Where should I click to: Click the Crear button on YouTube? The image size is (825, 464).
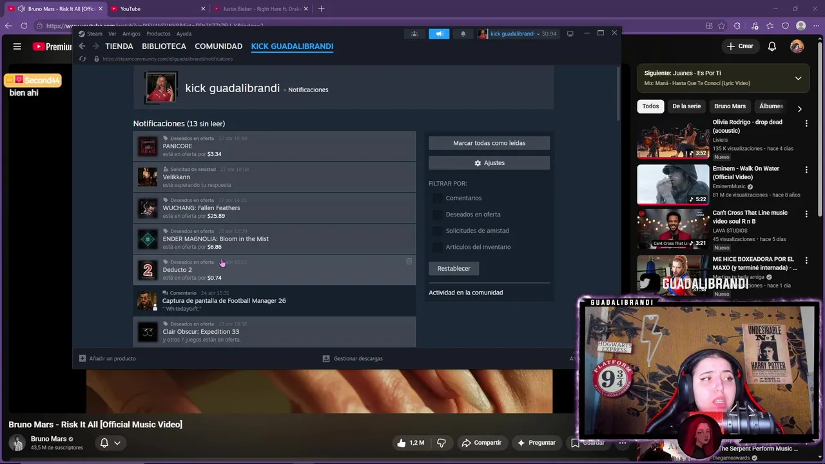[739, 46]
